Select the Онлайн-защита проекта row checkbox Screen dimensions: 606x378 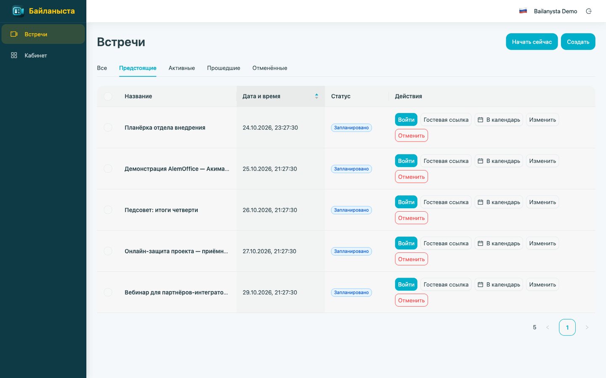(108, 251)
